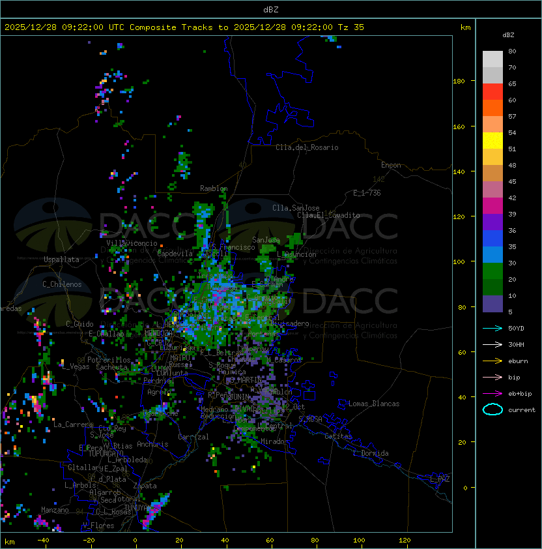Viewport: 542px width, 549px height.
Task: Click the 'Villavicencio' place label
Action: 132,243
